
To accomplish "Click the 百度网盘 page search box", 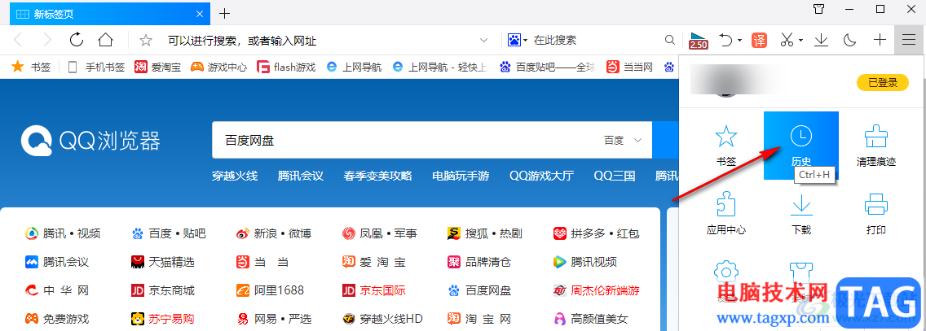I will [408, 140].
